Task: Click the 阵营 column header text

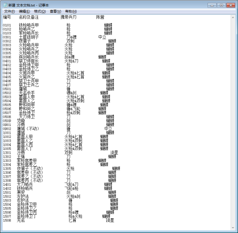Action: pyautogui.click(x=100, y=17)
